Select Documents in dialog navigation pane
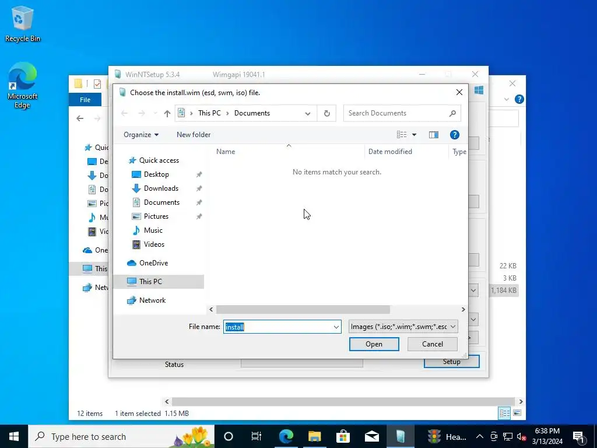Screen dimensions: 597x448 point(161,202)
